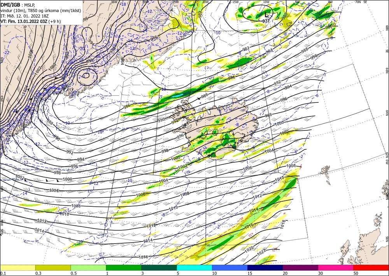The height and width of the screenshot is (276, 389).
Task: Click the '30' legend value label
Action: click(x=321, y=273)
